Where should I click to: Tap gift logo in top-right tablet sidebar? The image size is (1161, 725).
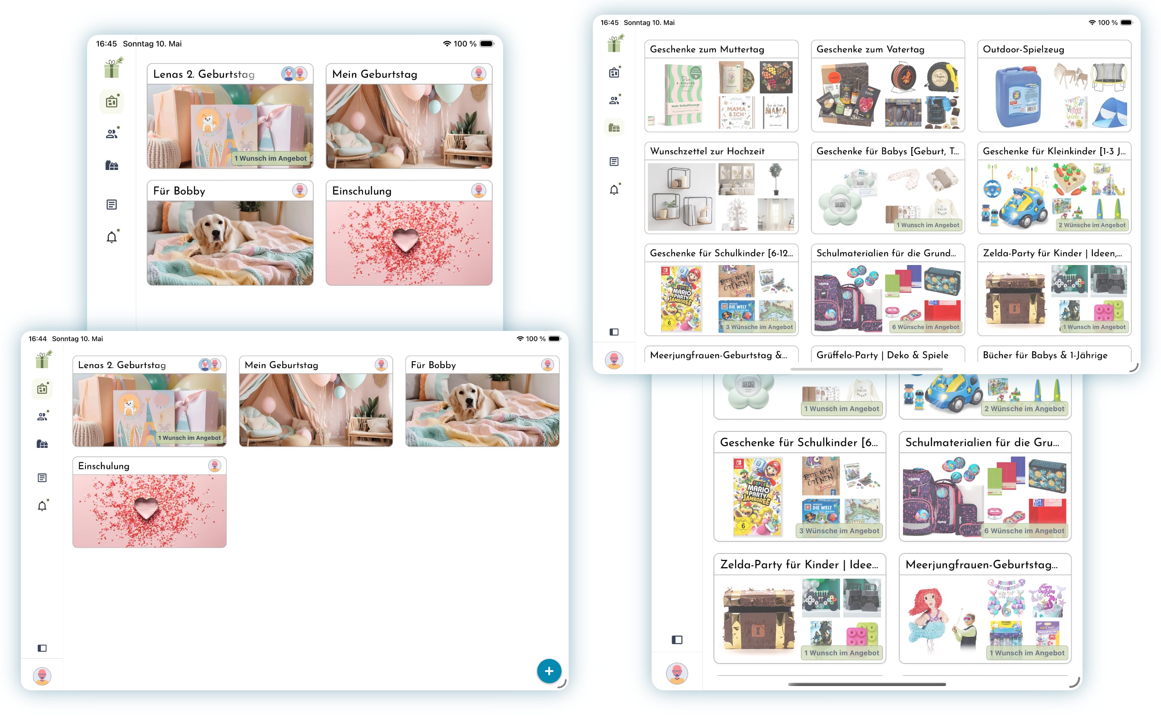click(615, 43)
